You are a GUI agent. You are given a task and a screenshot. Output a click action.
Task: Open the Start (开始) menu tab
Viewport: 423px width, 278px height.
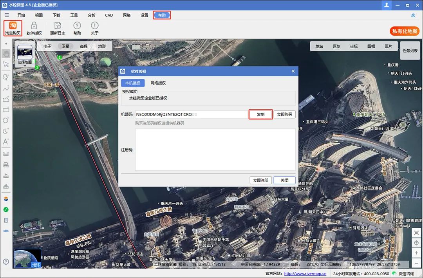[x=21, y=15]
